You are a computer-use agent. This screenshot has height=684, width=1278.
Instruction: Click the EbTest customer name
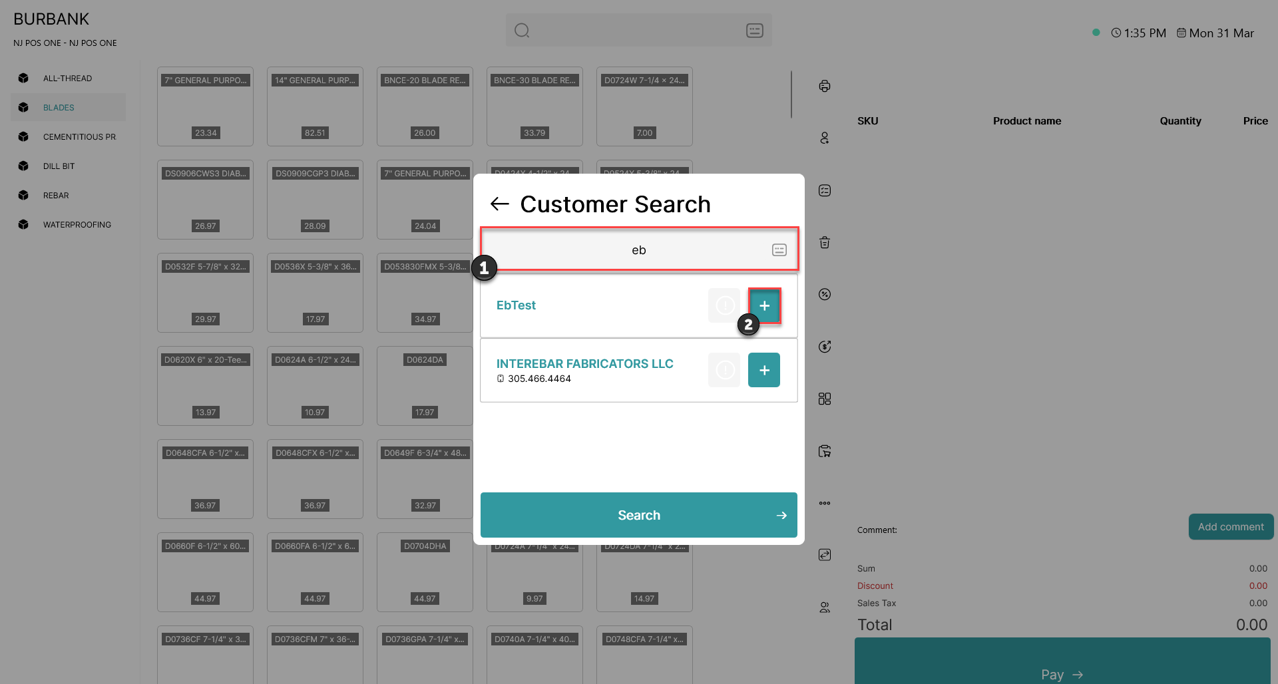(x=516, y=305)
